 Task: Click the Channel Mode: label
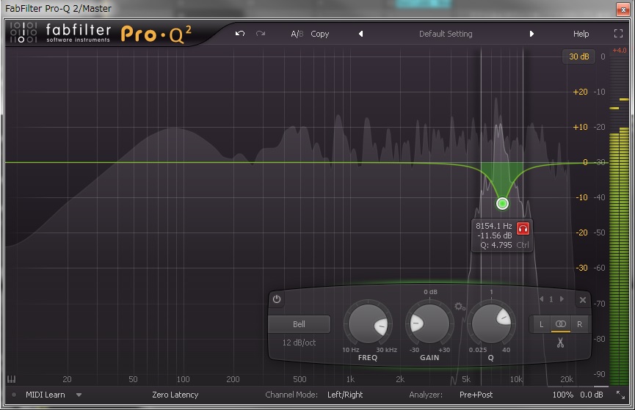coord(291,395)
